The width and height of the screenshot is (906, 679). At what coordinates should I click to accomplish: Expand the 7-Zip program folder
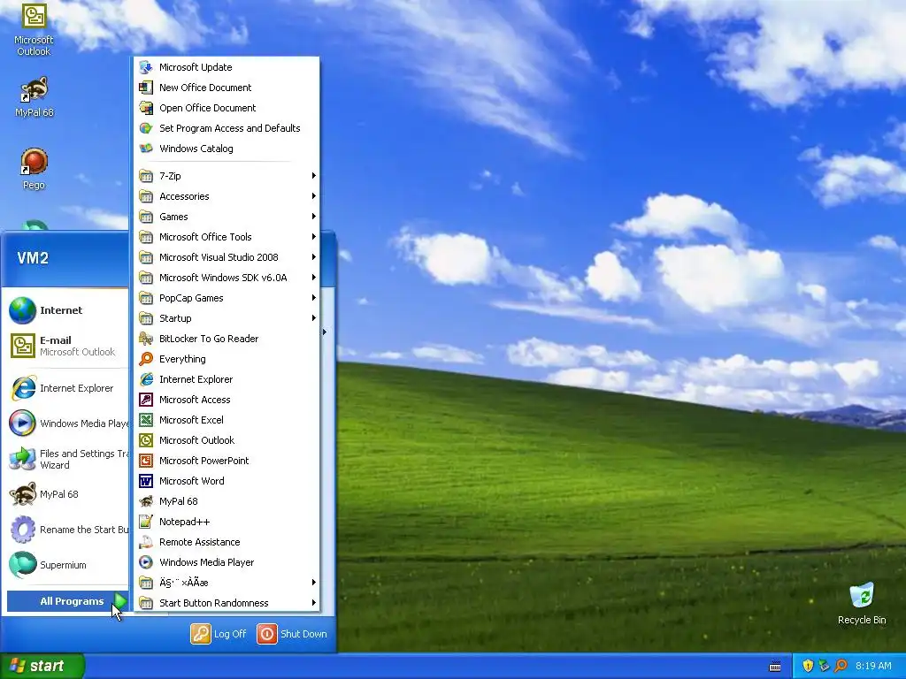tap(226, 176)
